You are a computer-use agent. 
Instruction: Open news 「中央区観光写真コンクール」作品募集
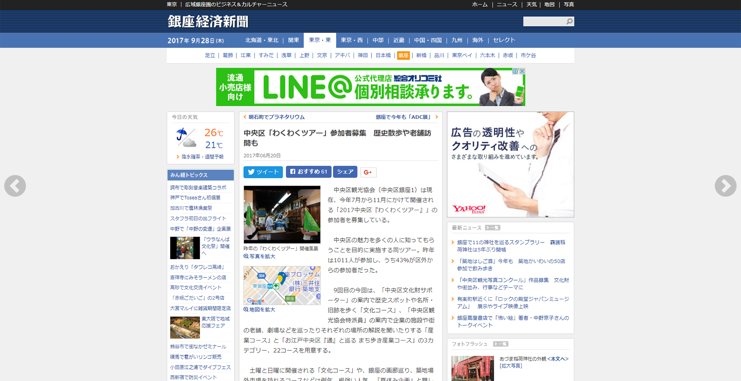pos(513,284)
